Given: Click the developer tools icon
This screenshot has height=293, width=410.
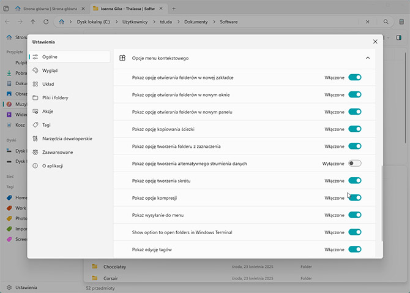Looking at the screenshot, I should pos(35,139).
